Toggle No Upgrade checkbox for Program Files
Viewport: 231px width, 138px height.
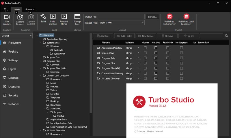(x=182, y=63)
